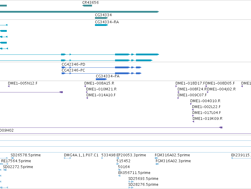Click the DME1-014A10.F label
251x189 pixels.
[x=101, y=95]
